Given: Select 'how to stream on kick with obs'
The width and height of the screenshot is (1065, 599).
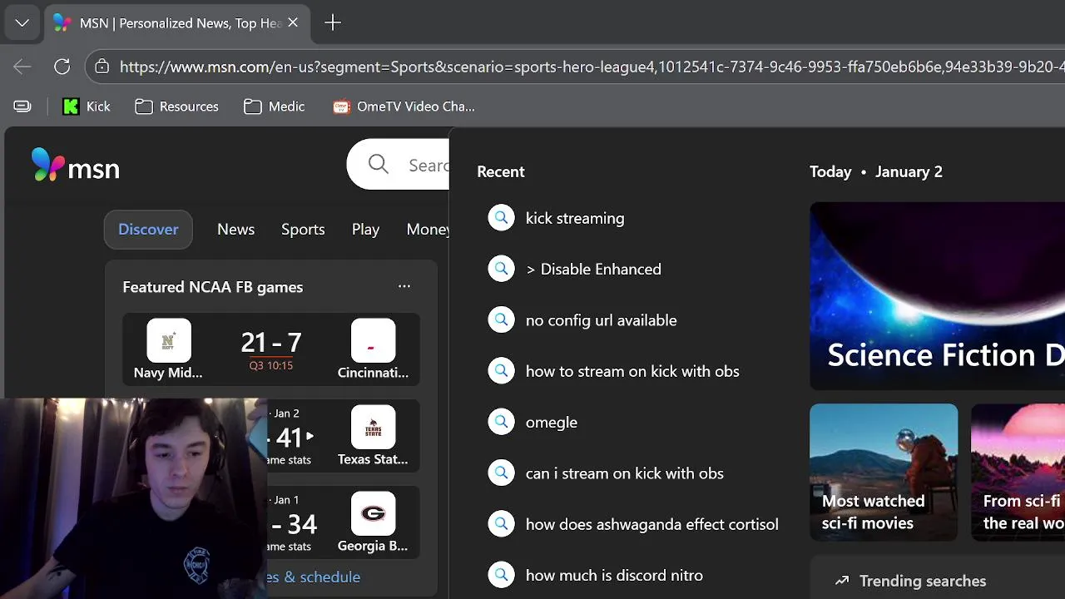Looking at the screenshot, I should [x=632, y=371].
